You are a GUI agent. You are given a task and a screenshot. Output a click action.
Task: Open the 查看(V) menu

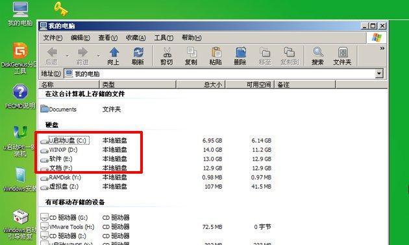pyautogui.click(x=108, y=38)
